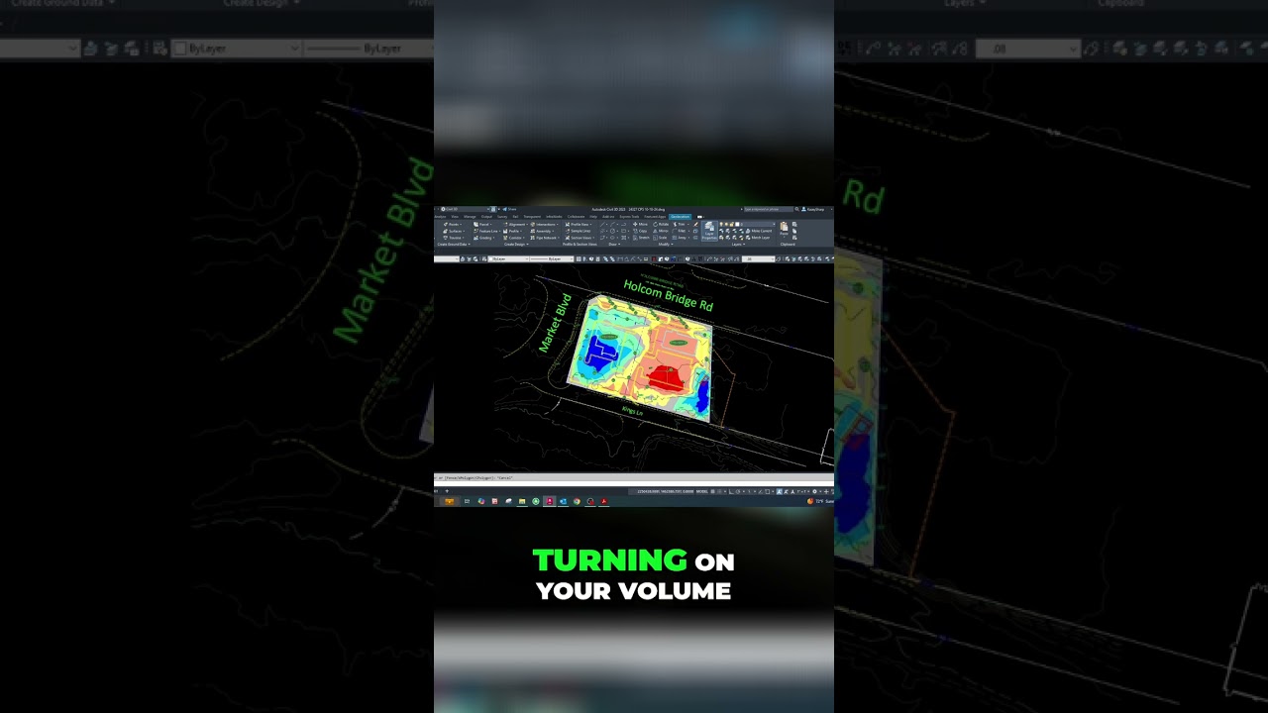This screenshot has height=713, width=1268.
Task: Toggle MODEL space in status bar
Action: click(x=701, y=491)
